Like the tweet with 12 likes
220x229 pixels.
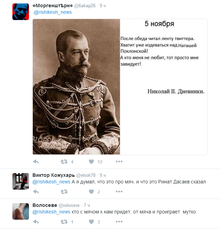(91, 162)
